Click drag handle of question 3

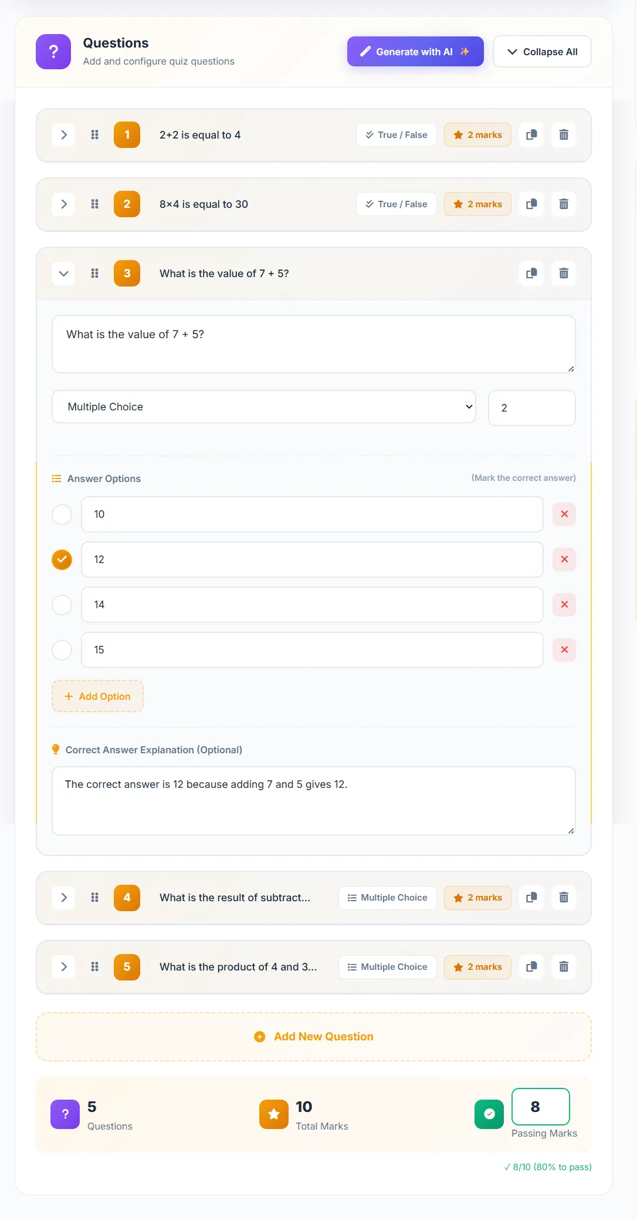click(x=94, y=274)
